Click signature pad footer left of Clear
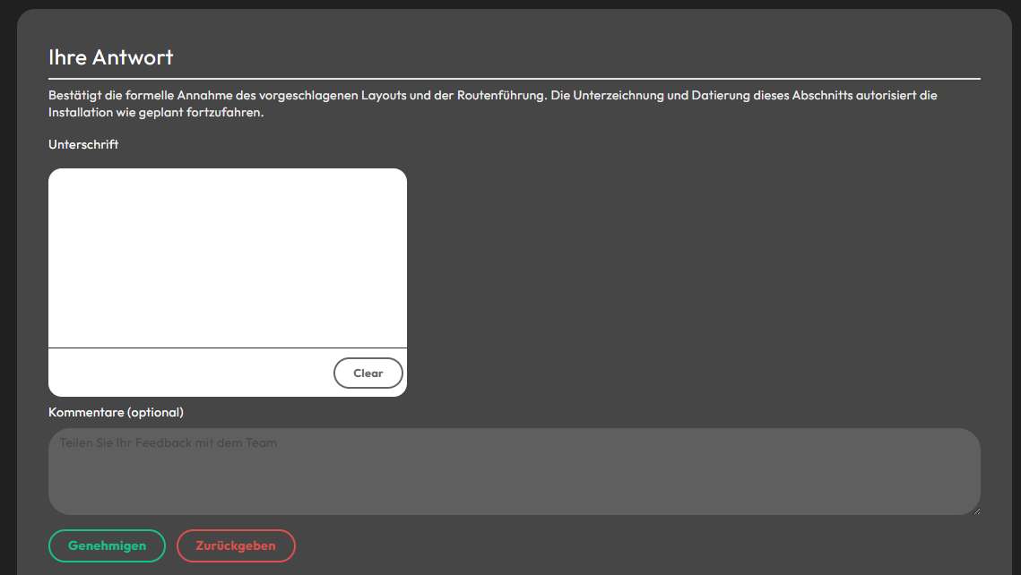The height and width of the screenshot is (575, 1021). 179,373
